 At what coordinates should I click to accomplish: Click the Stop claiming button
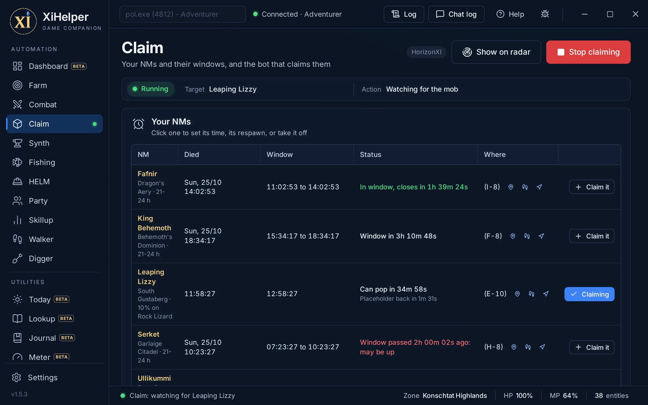point(588,52)
